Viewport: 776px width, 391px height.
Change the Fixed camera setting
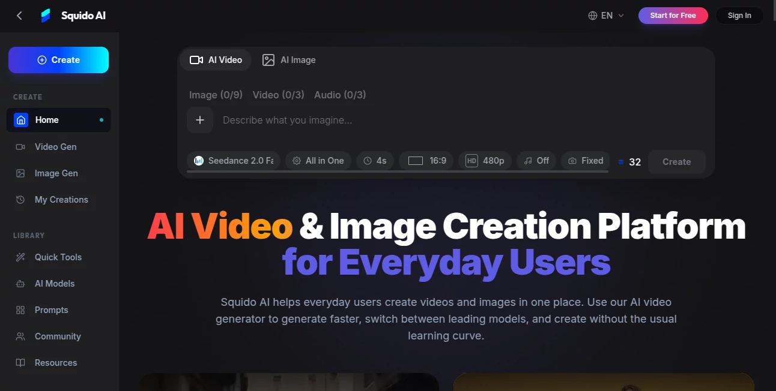(x=586, y=161)
